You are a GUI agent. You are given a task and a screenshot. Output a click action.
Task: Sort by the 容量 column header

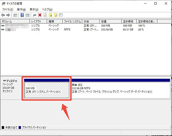(110, 21)
